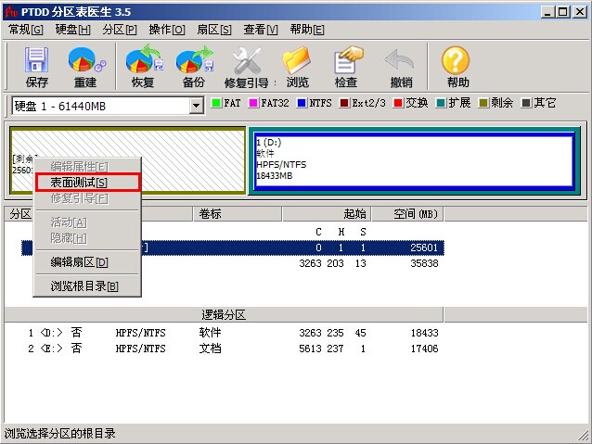Screen dimensions: 592x444
Task: Click the 重建 (Rebuild) toolbar icon
Action: coord(85,67)
